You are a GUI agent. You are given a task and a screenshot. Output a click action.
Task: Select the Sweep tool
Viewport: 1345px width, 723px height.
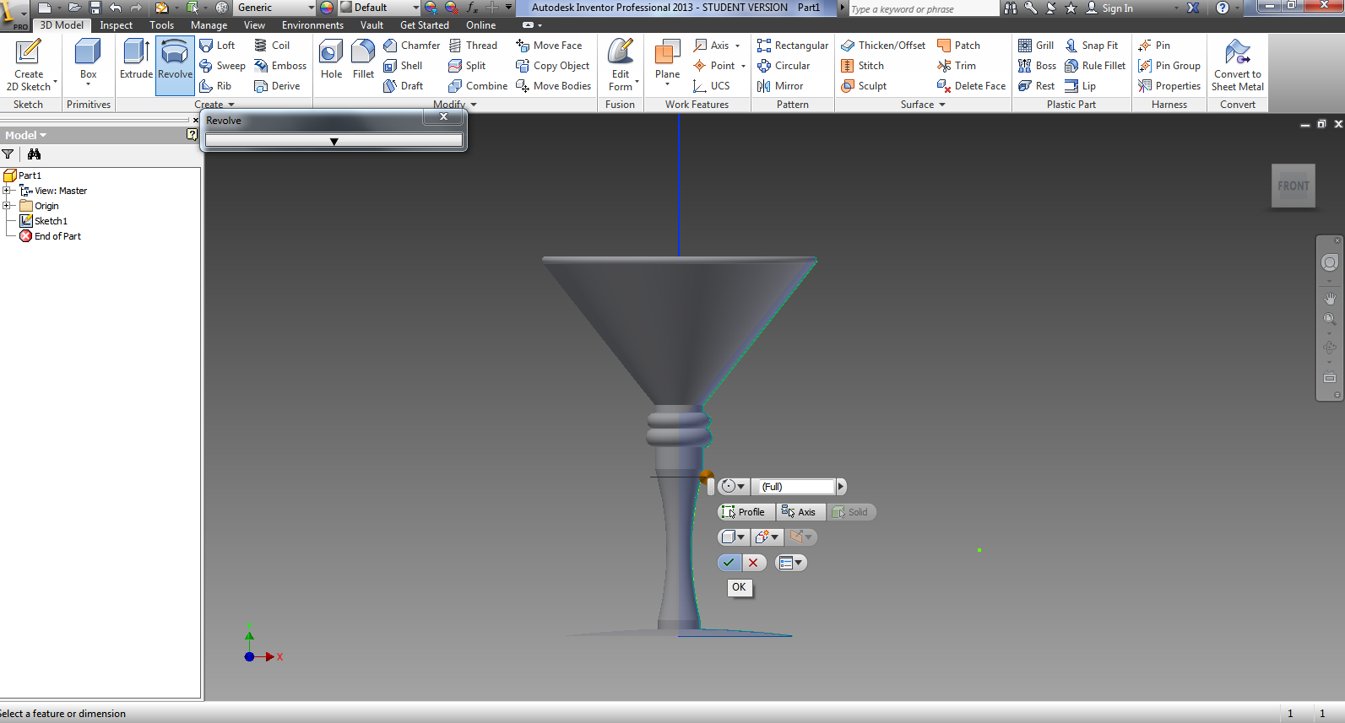pyautogui.click(x=223, y=66)
